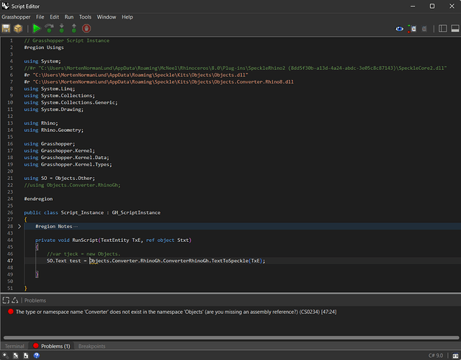Click the RunScript method declaration on line 44

coord(114,240)
